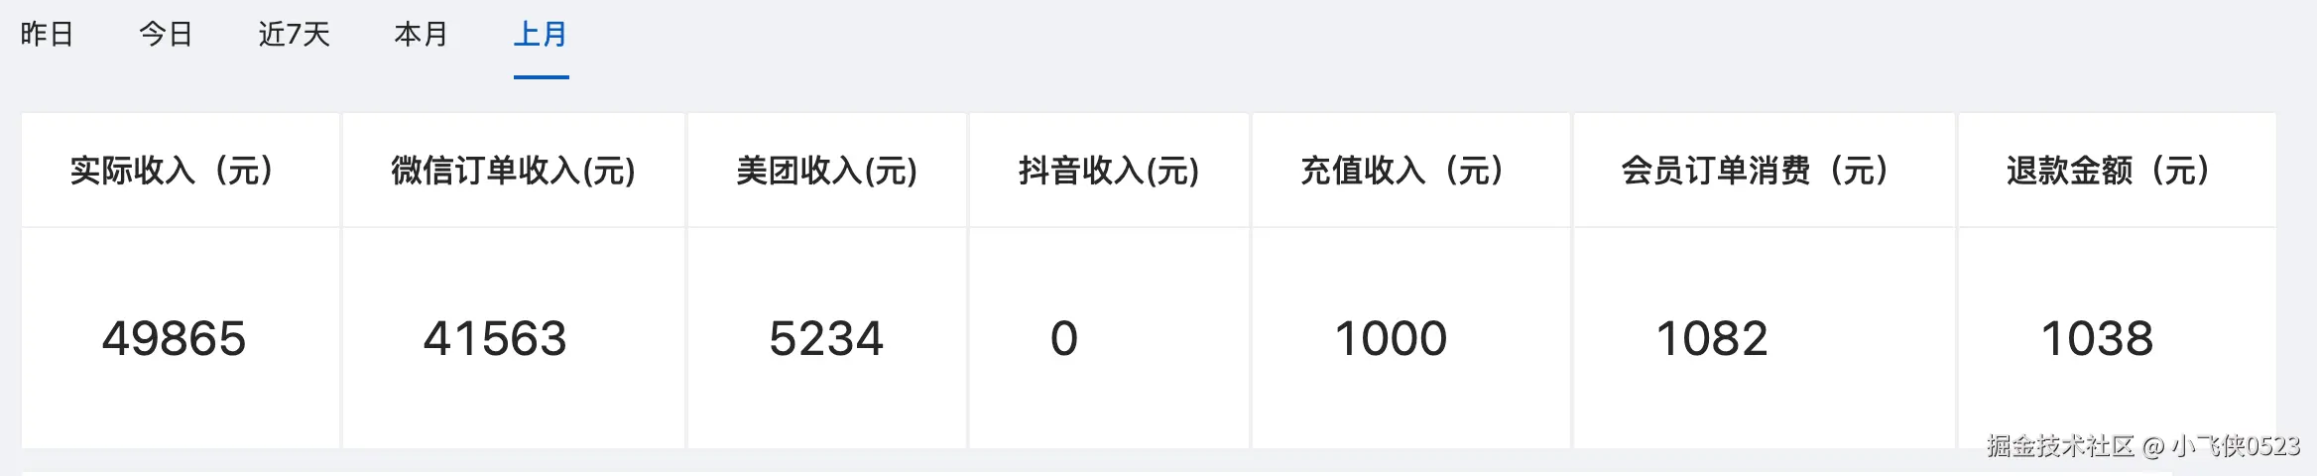The height and width of the screenshot is (476, 2317).
Task: Select the 上月 tab
Action: pos(541,35)
